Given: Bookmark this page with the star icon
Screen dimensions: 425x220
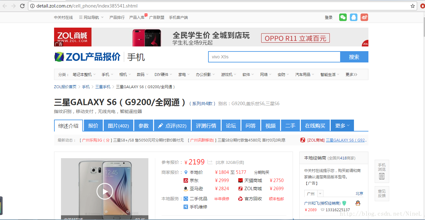Looking at the screenshot, I should pos(413,6).
